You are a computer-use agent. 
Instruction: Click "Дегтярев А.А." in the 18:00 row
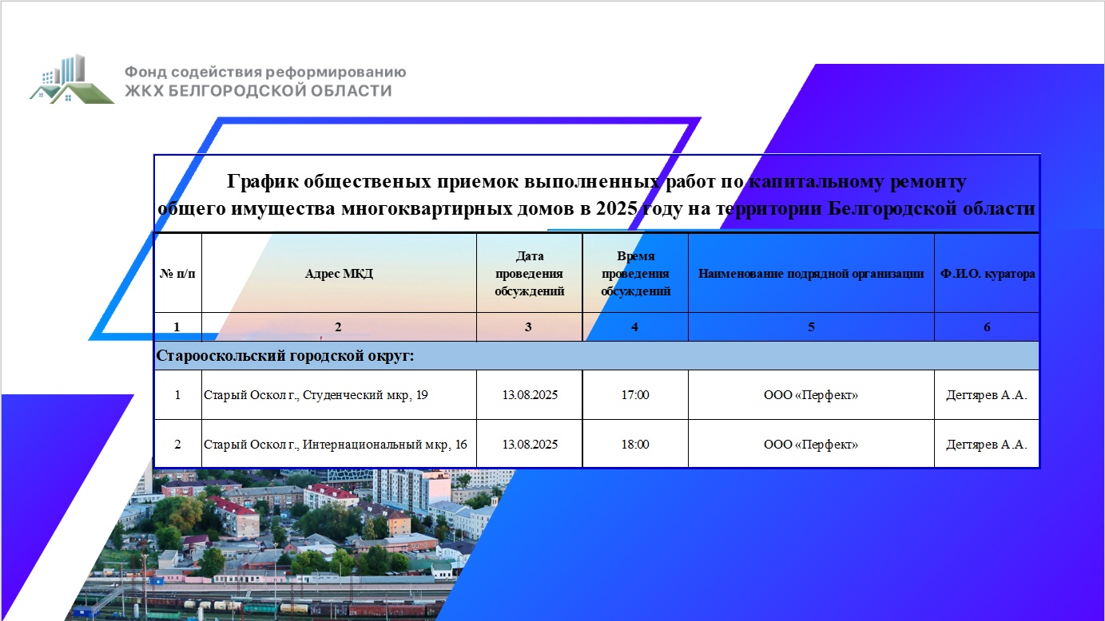tap(987, 444)
